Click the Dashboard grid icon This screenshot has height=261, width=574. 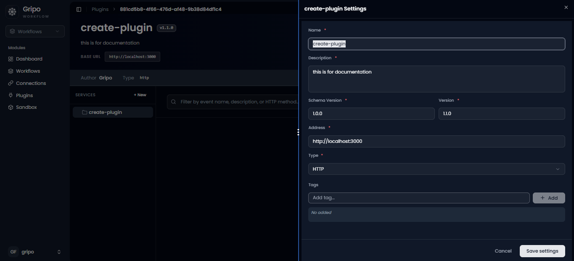click(x=11, y=59)
